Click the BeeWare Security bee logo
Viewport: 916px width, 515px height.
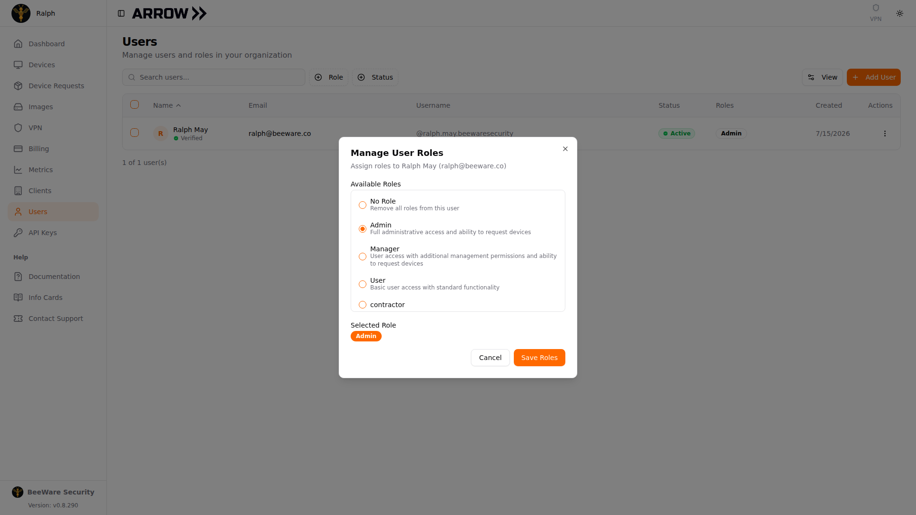coord(18,492)
